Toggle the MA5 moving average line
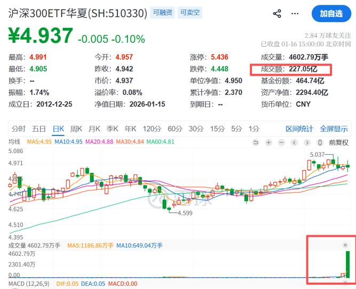Screen dimensions: 356x289 38,142
